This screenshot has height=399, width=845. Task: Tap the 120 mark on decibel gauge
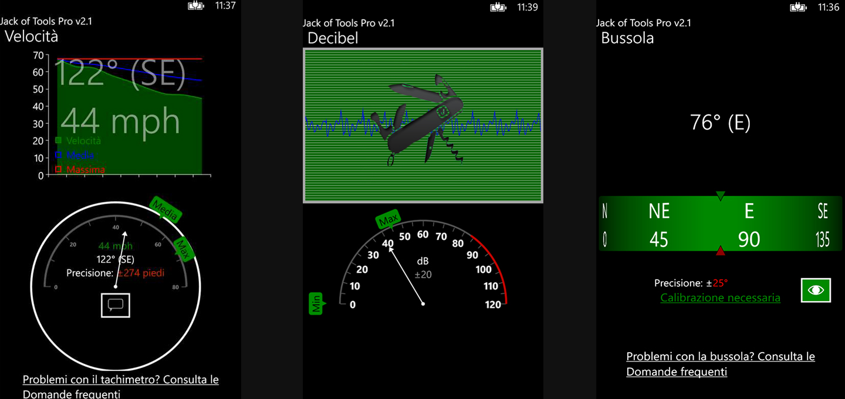click(494, 304)
